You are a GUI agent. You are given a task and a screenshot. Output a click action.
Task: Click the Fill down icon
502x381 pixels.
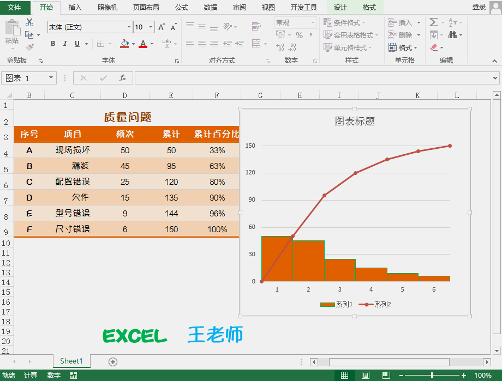coord(434,35)
